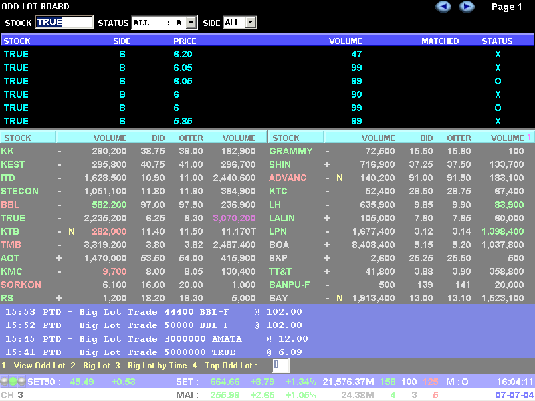Select the SHIN stock row

pyautogui.click(x=402, y=164)
